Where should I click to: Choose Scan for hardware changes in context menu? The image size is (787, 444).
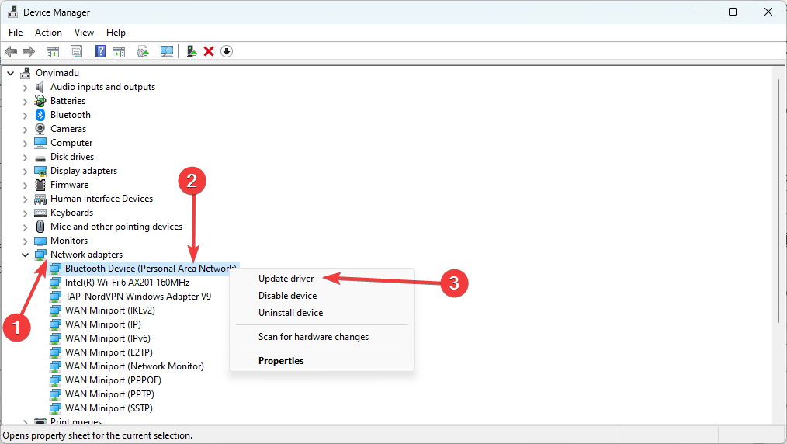tap(314, 337)
